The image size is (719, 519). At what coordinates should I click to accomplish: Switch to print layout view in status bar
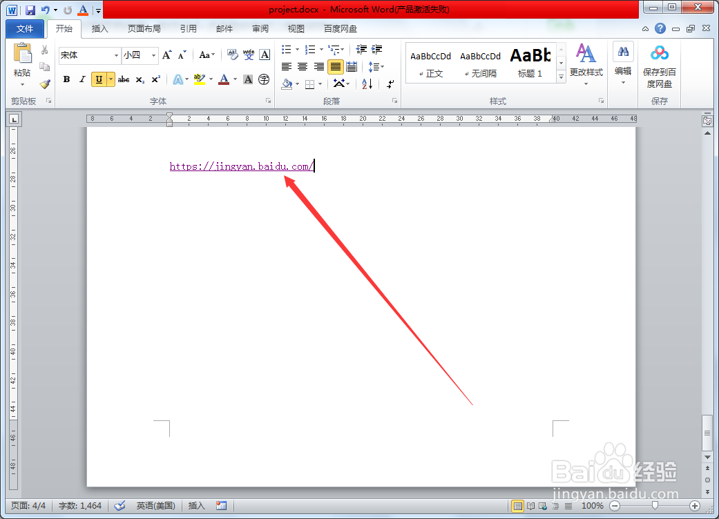[x=518, y=506]
